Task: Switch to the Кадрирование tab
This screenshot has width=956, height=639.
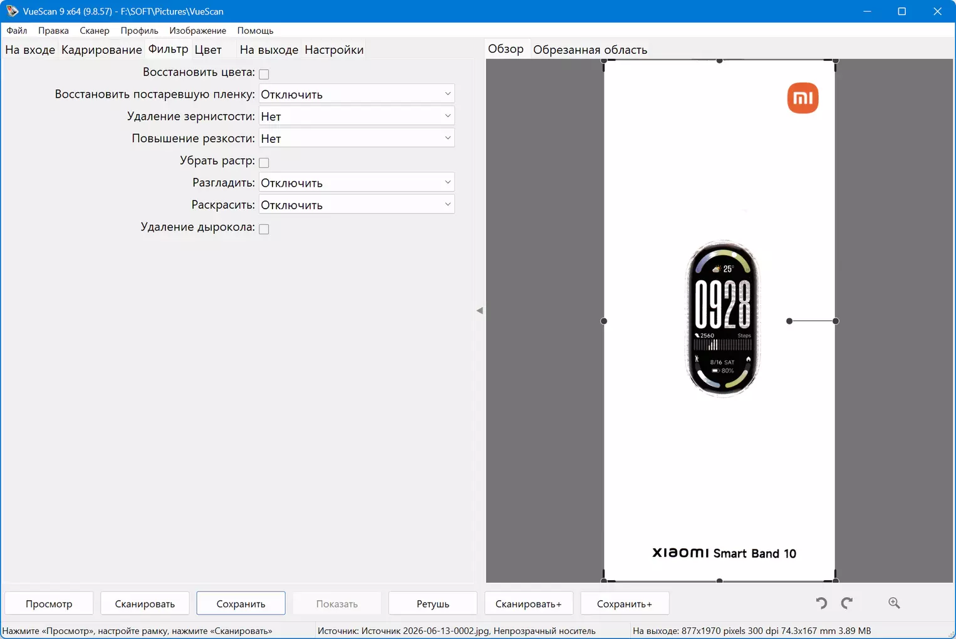Action: point(101,49)
